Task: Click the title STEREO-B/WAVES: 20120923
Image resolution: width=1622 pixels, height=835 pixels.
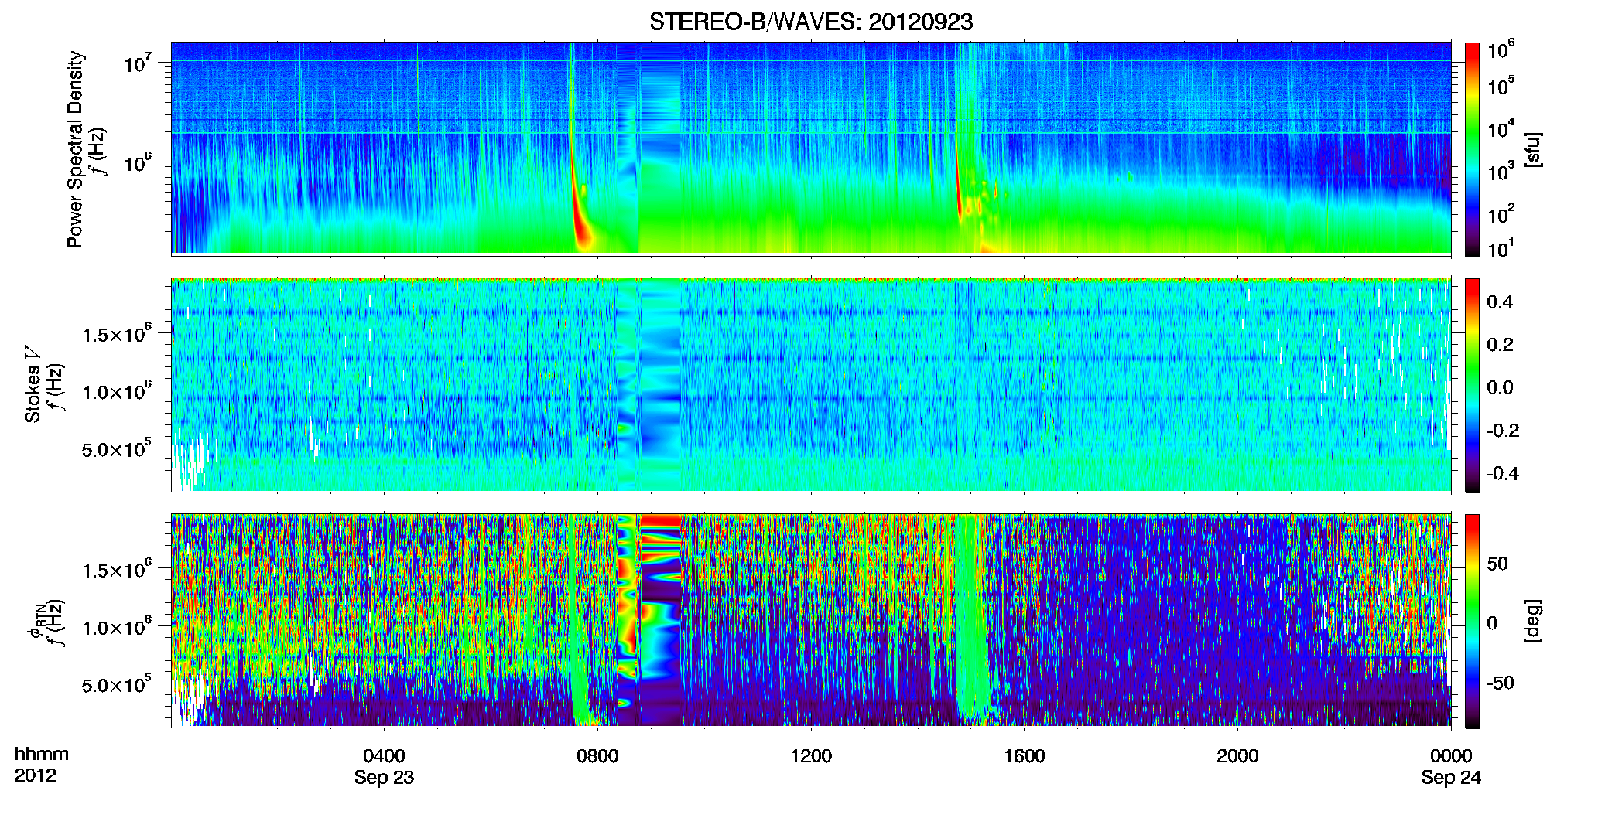Action: point(810,22)
